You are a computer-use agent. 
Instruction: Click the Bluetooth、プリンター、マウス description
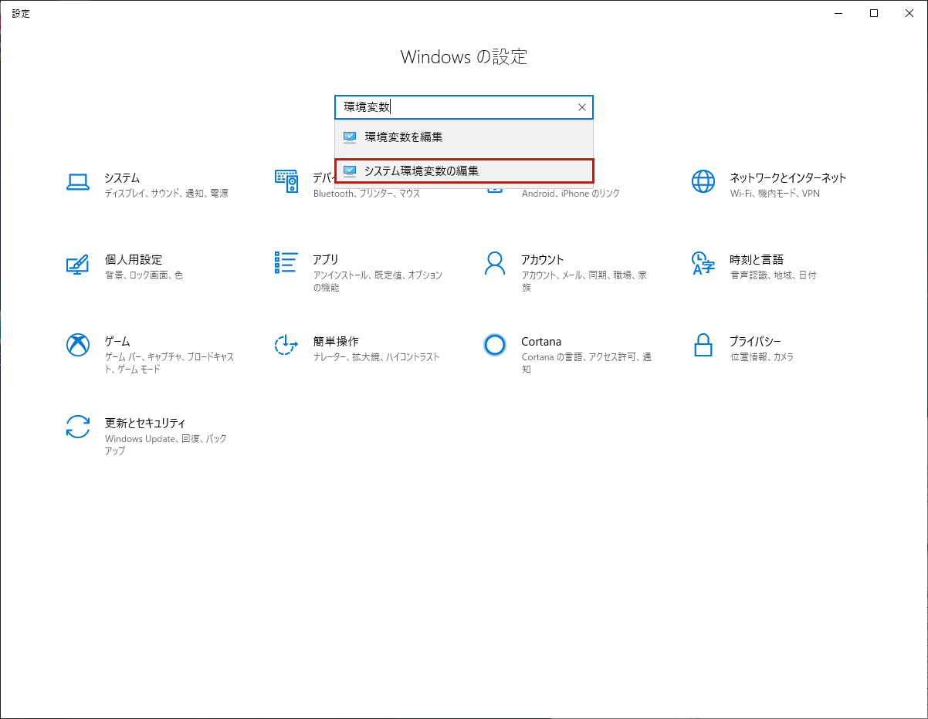(x=367, y=194)
